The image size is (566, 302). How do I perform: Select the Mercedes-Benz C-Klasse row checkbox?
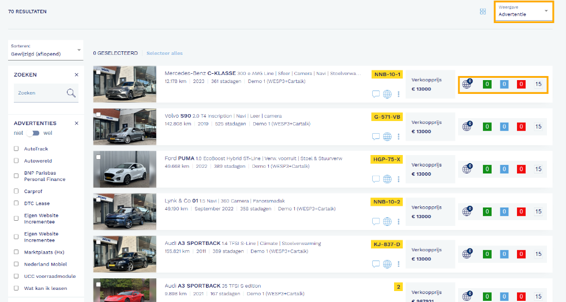click(98, 71)
